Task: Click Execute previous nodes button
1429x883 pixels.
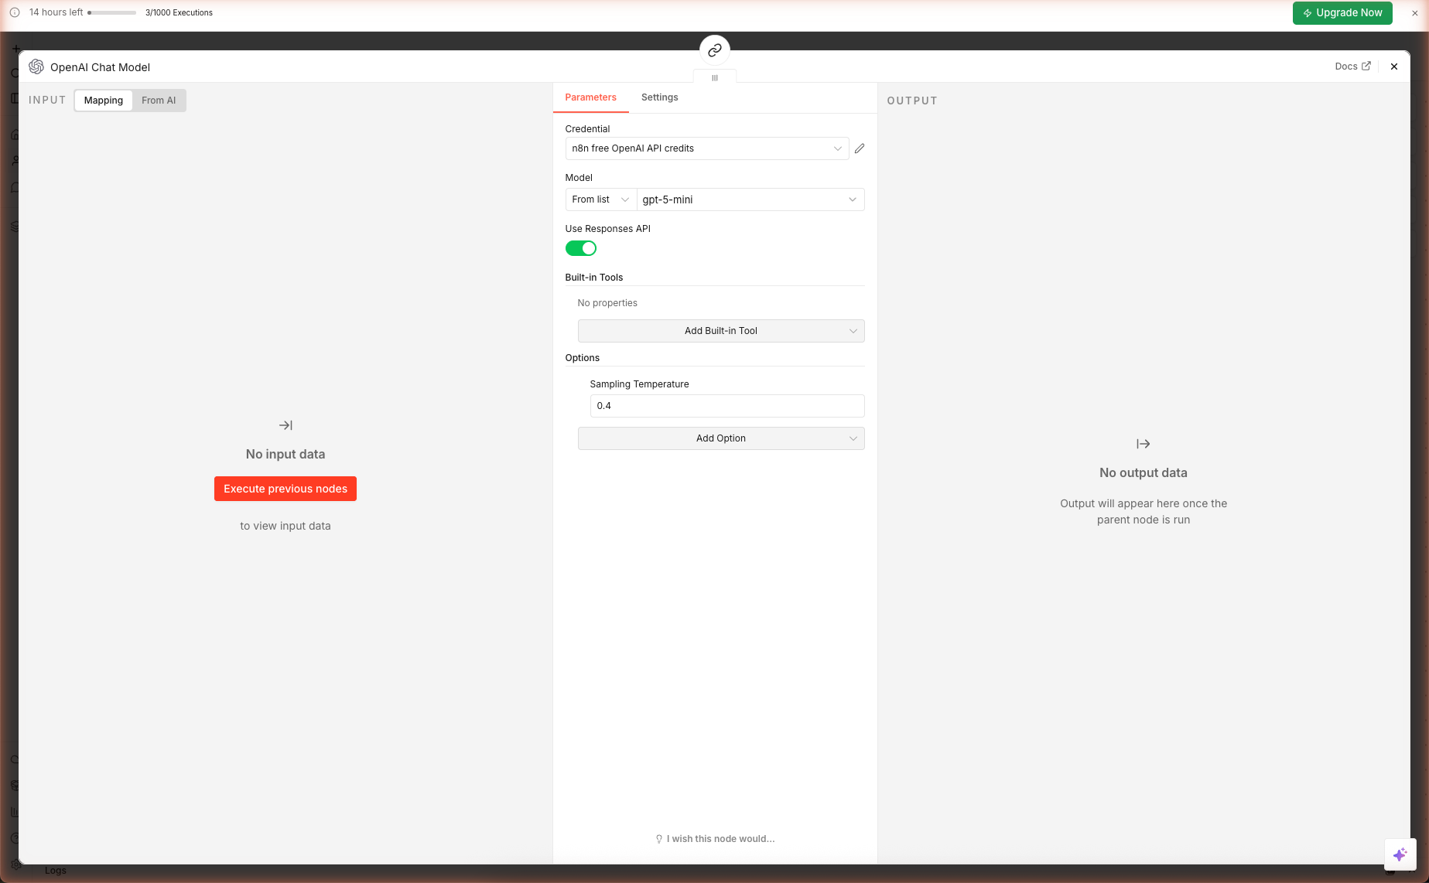Action: click(285, 489)
